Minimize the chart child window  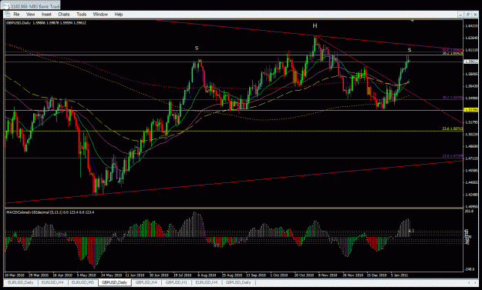pos(460,14)
